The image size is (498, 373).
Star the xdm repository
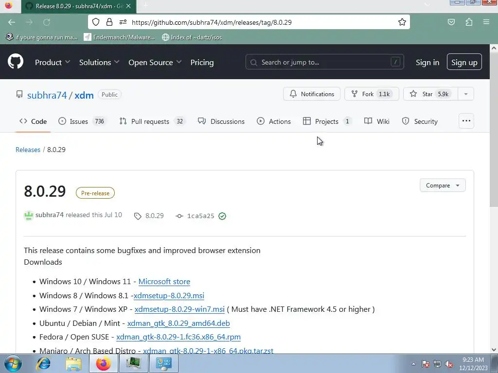[430, 94]
